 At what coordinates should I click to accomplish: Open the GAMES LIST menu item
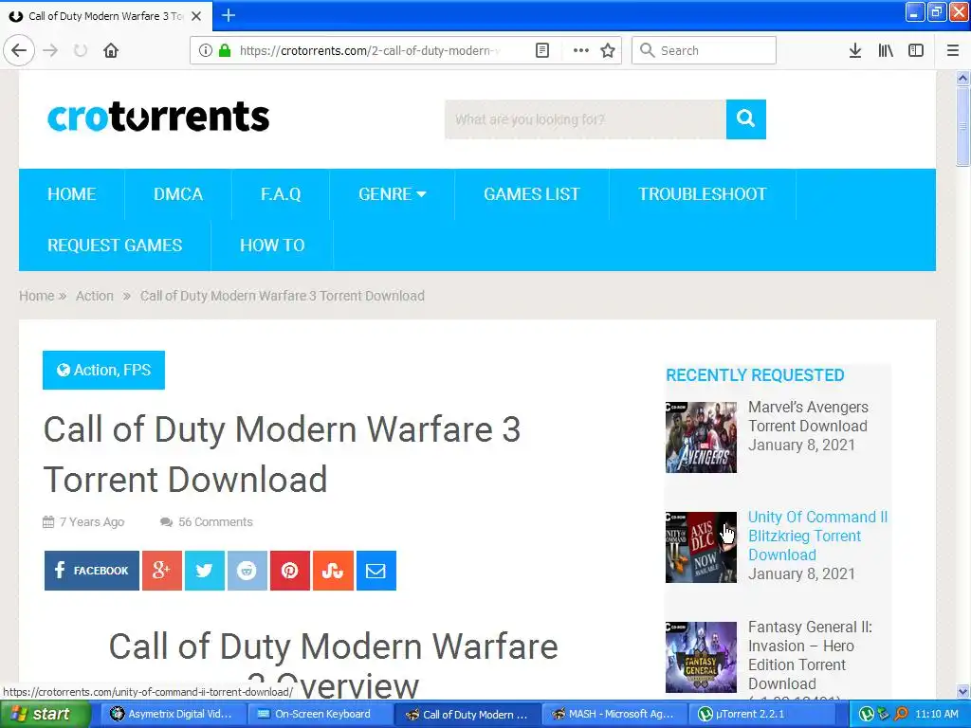[x=532, y=194]
